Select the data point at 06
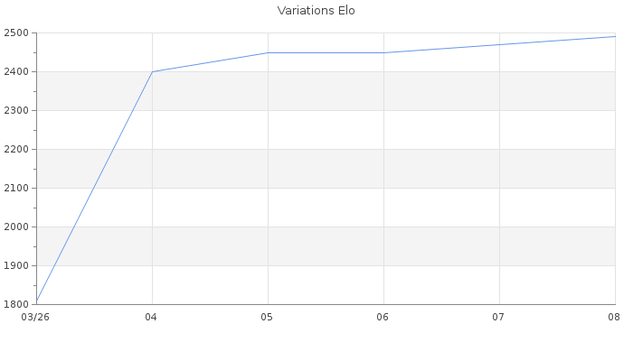 pyautogui.click(x=384, y=52)
